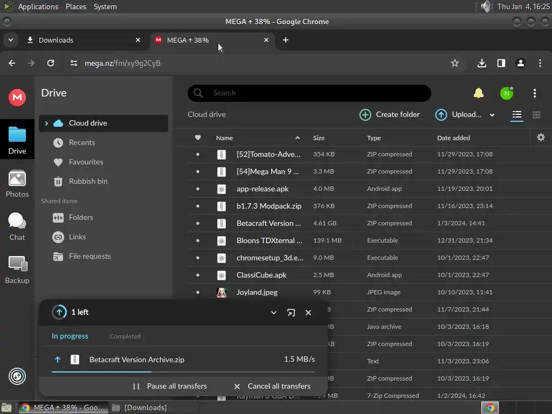Toggle Chrome side panel
This screenshot has height=414, width=552.
click(x=501, y=63)
